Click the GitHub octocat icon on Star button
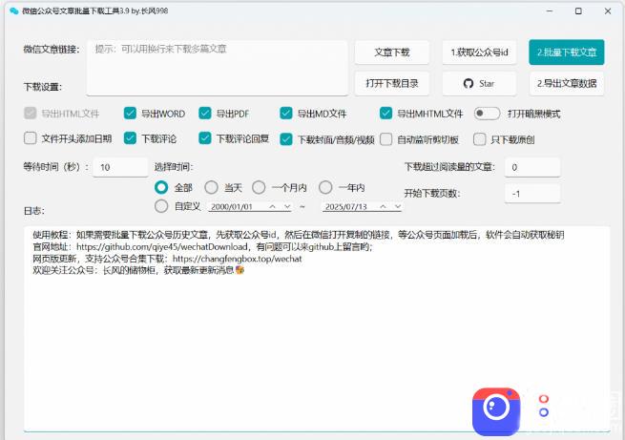The image size is (625, 440). [x=469, y=83]
